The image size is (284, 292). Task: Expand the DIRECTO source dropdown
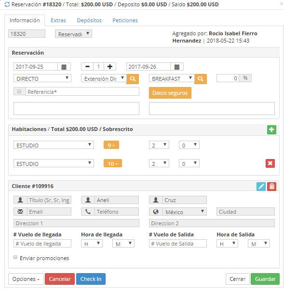pyautogui.click(x=42, y=78)
